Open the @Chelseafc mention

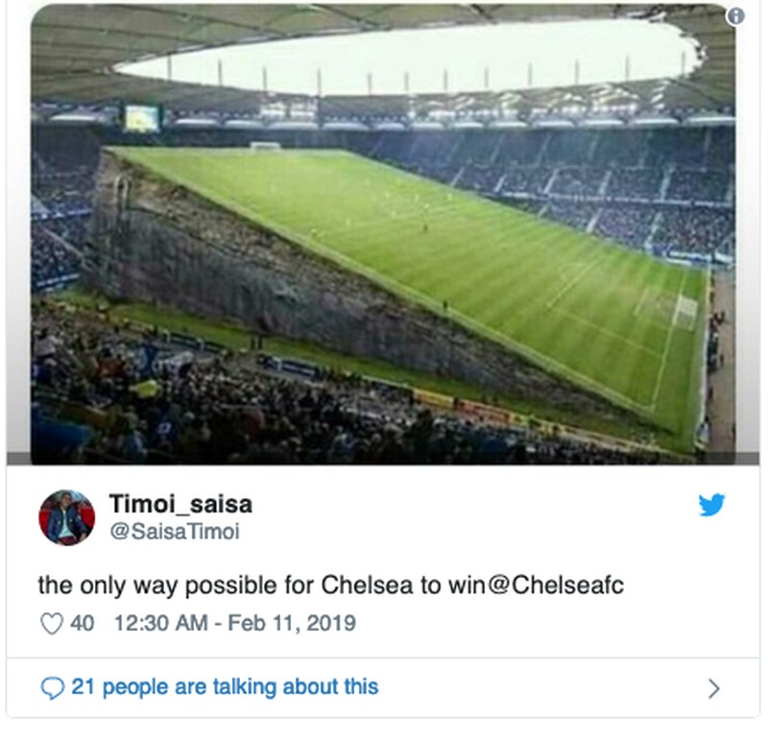pyautogui.click(x=558, y=585)
